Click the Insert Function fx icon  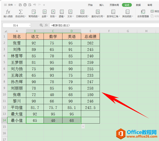(x=8, y=12)
